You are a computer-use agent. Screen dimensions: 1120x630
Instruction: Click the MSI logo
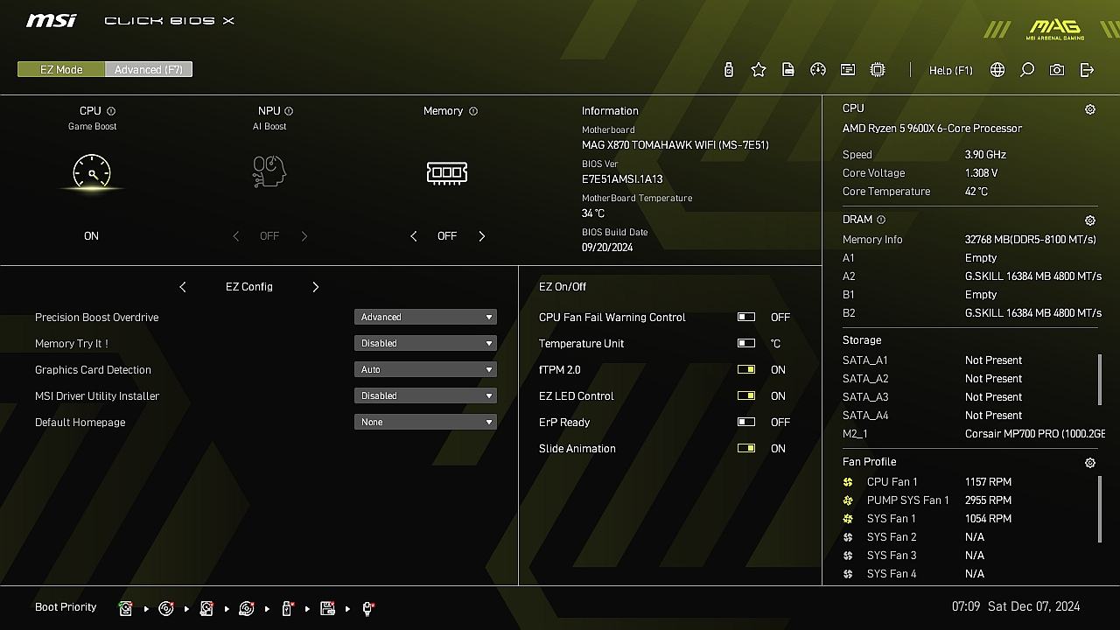[x=51, y=20]
